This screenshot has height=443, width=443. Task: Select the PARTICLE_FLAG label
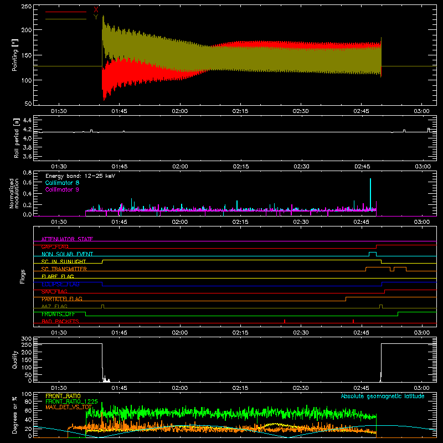click(x=62, y=299)
